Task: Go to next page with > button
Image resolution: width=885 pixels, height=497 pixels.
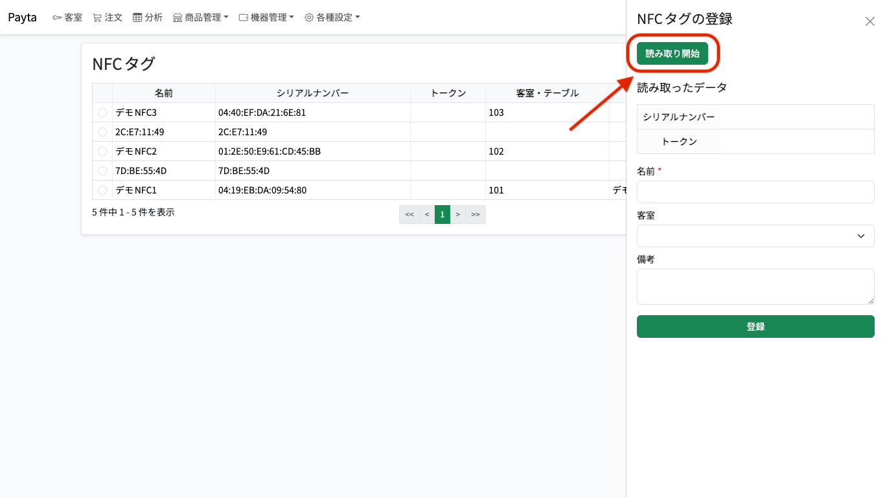Action: (x=458, y=214)
